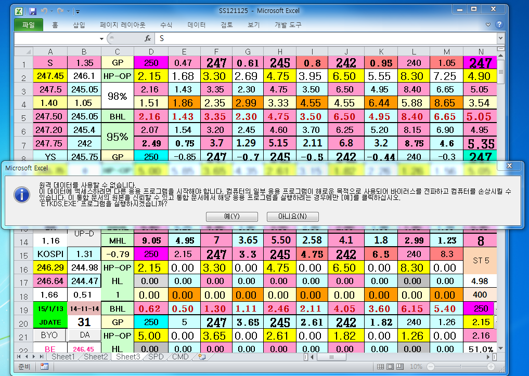Expand the formula bar using its chevron
The width and height of the screenshot is (529, 376).
click(x=500, y=38)
